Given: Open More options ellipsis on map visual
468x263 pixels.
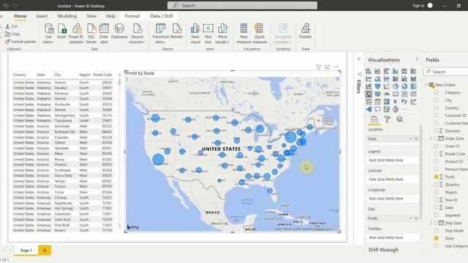Looking at the screenshot, I should tap(336, 67).
